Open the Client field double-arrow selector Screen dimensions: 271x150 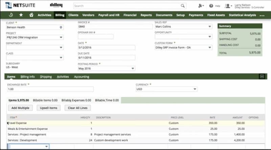[61, 27]
